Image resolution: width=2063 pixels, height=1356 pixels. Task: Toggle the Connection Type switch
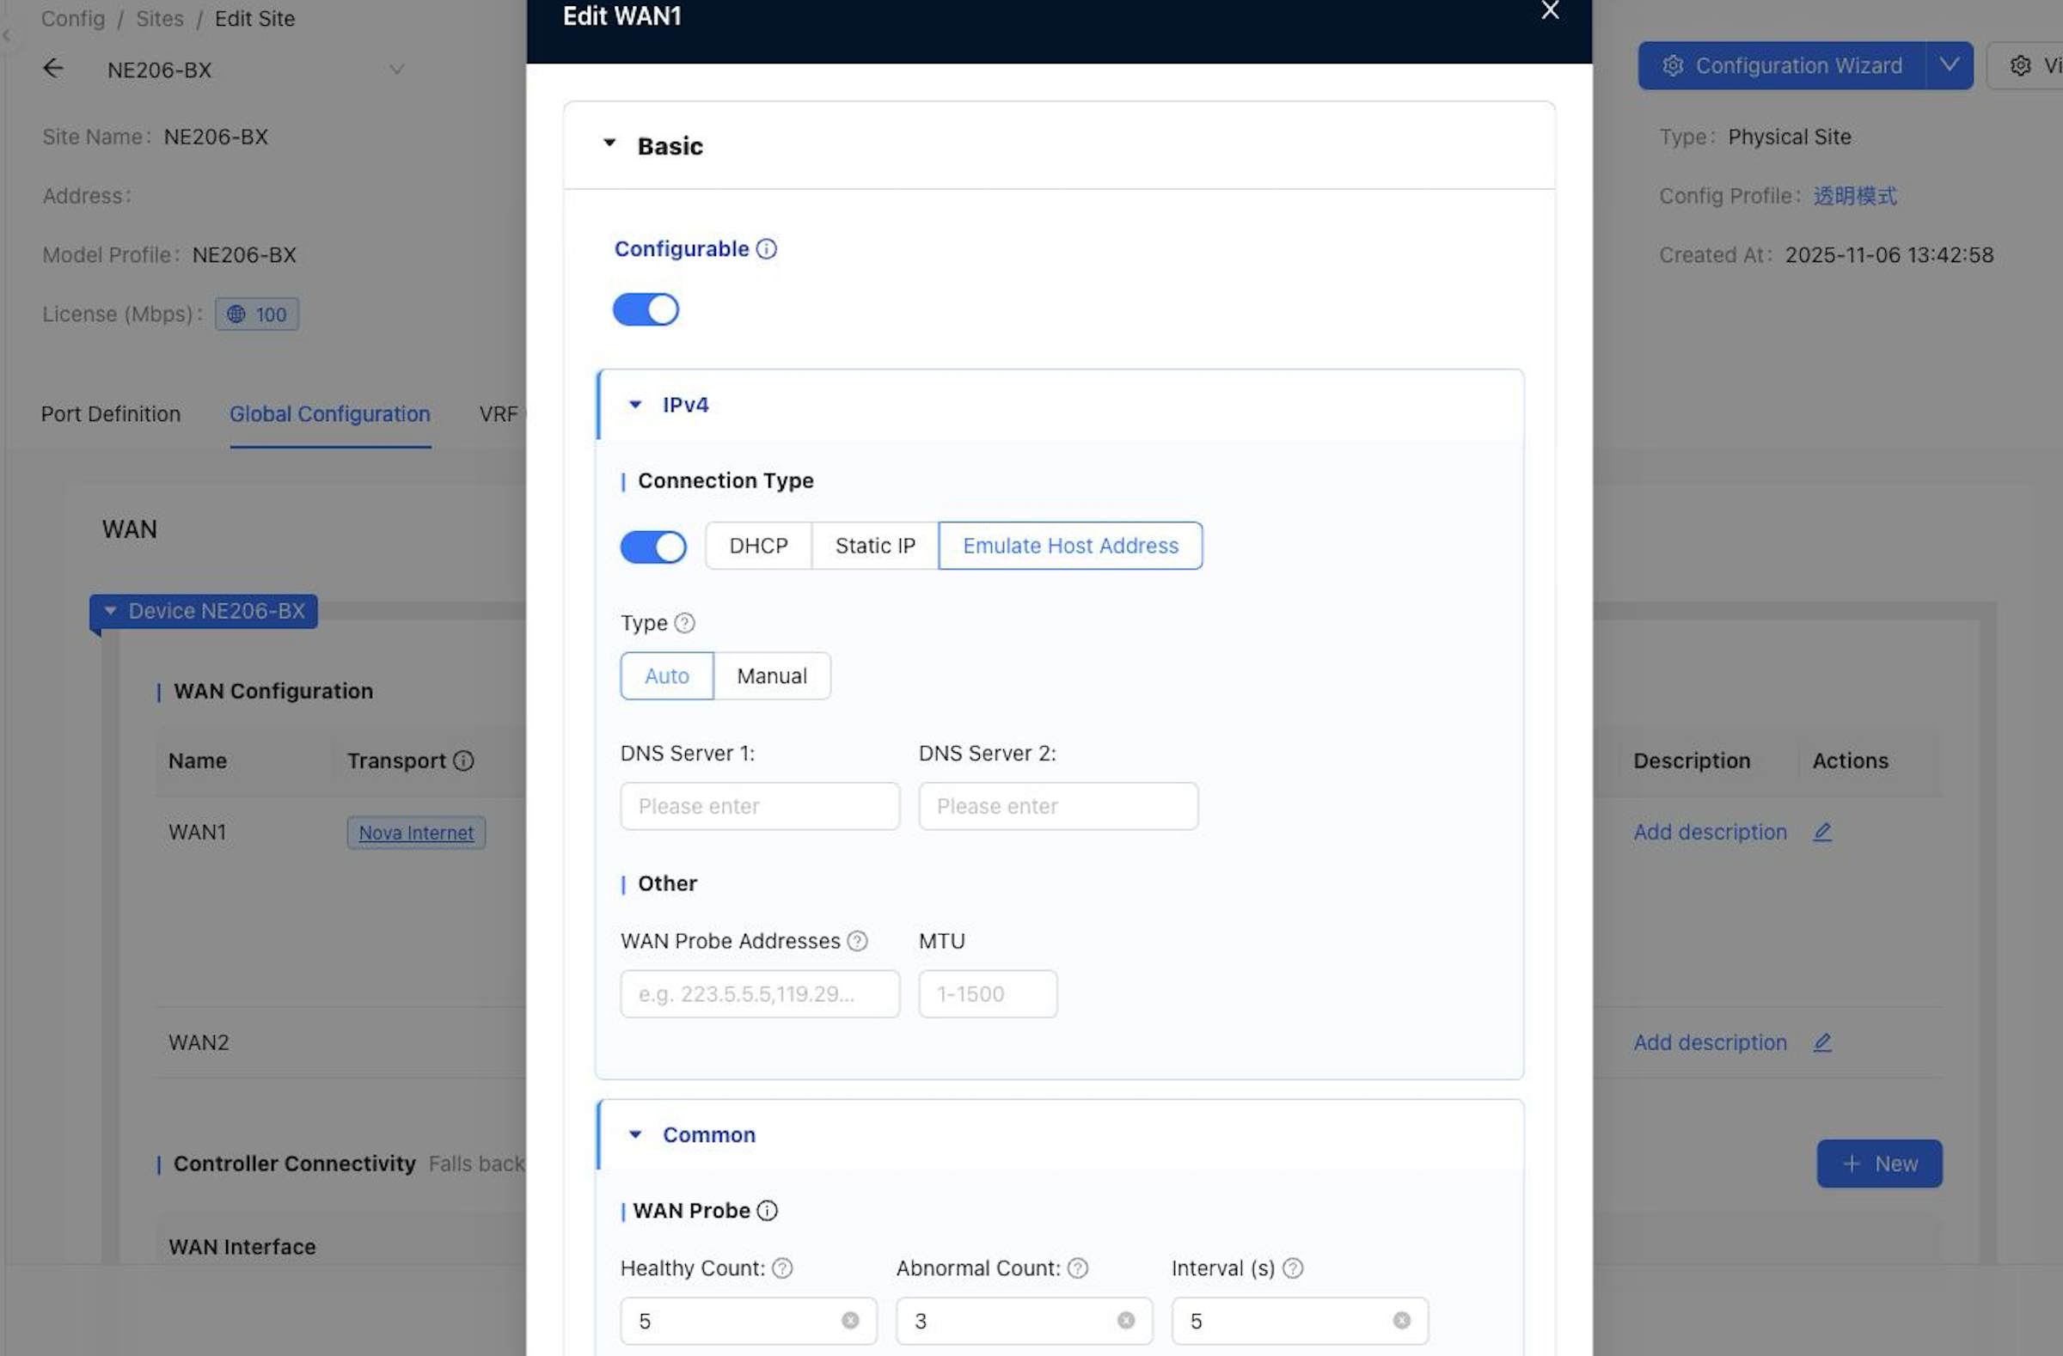tap(653, 547)
